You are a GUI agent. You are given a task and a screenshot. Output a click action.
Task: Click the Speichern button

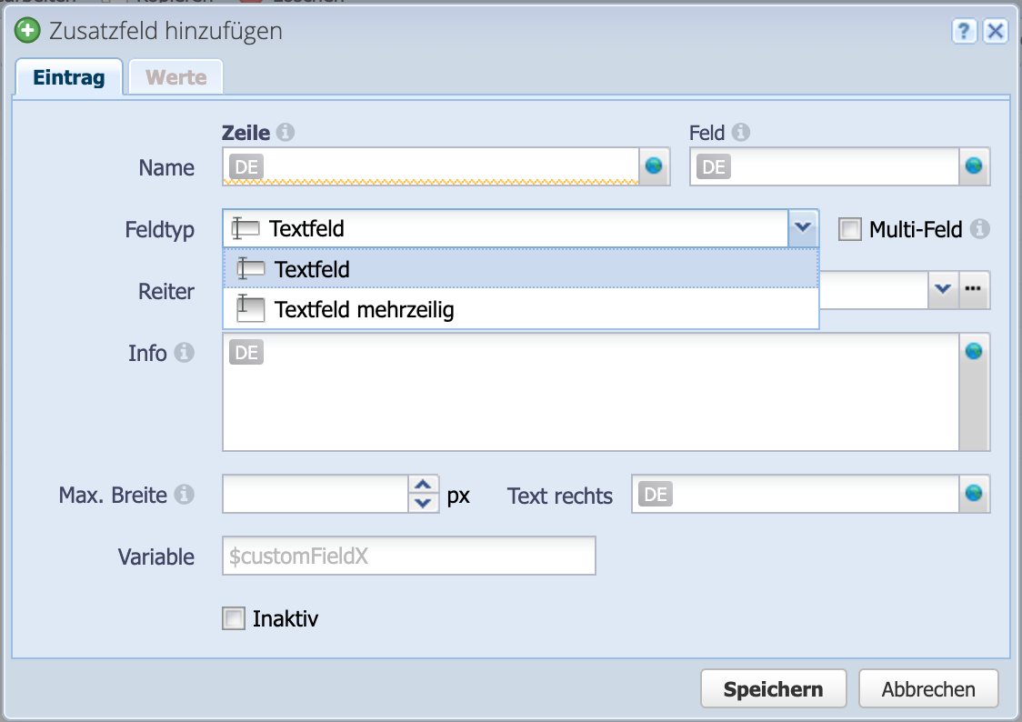click(773, 688)
